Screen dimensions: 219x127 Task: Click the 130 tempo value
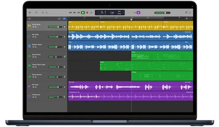click(112, 13)
